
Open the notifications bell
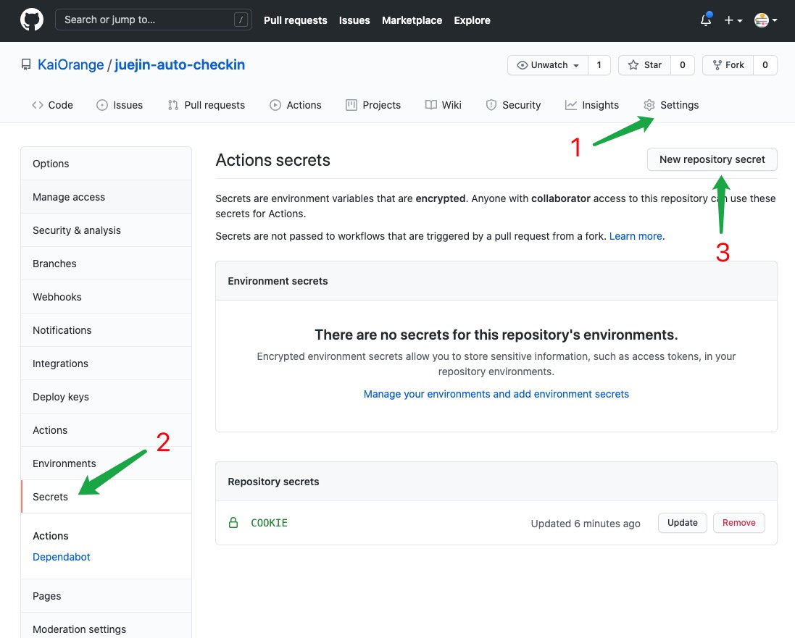pyautogui.click(x=706, y=20)
